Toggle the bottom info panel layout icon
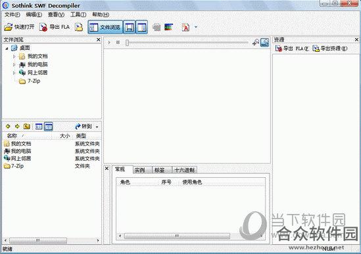361x254 pixels. [x=129, y=28]
